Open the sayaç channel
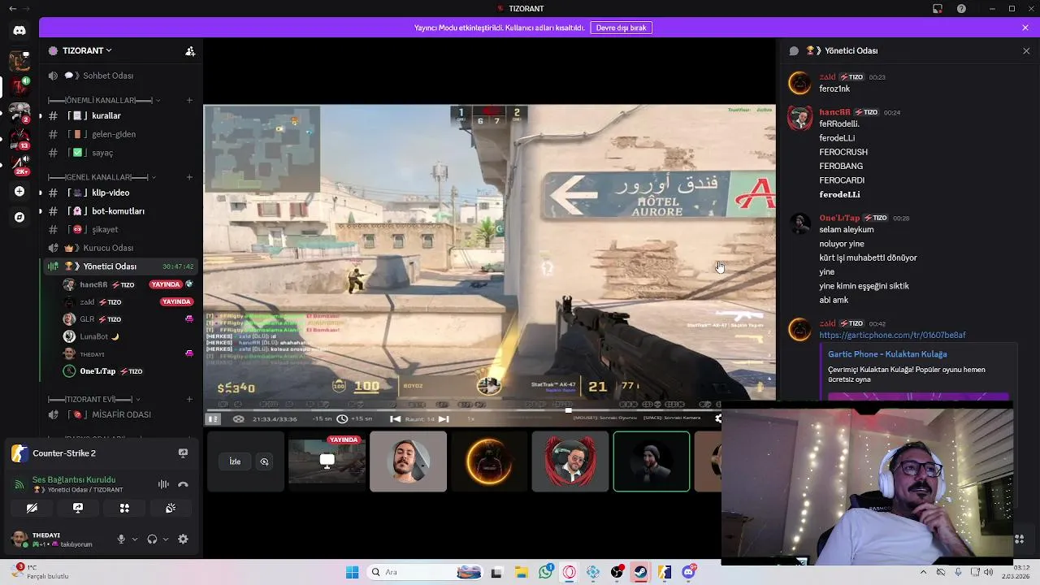Screen dimensions: 1040x585 [119, 153]
